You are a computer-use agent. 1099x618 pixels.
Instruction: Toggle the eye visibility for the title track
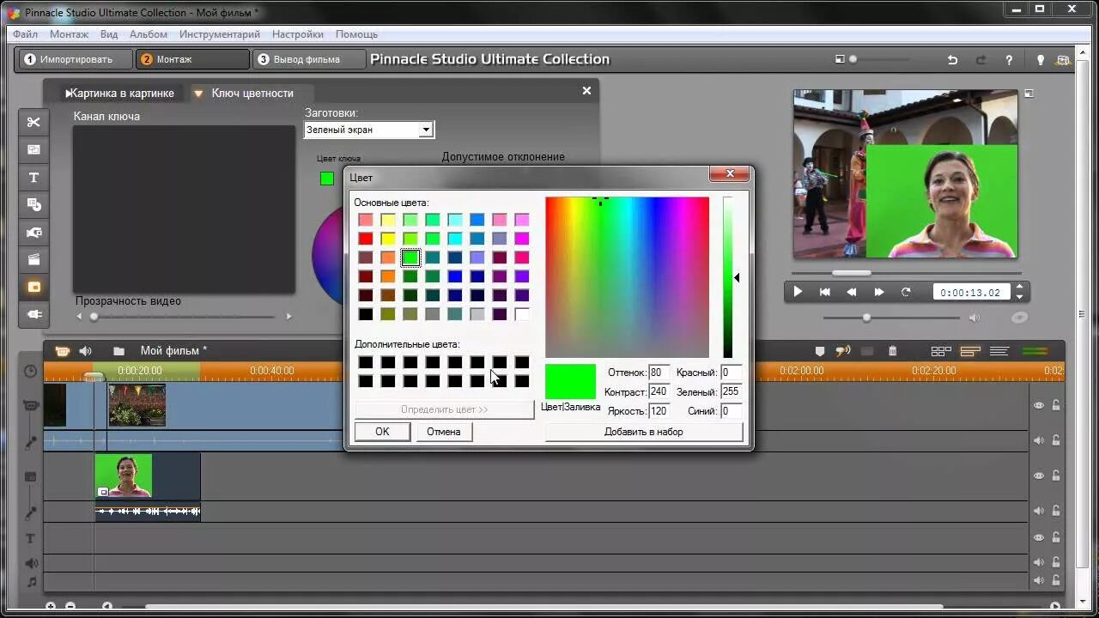tap(1039, 537)
